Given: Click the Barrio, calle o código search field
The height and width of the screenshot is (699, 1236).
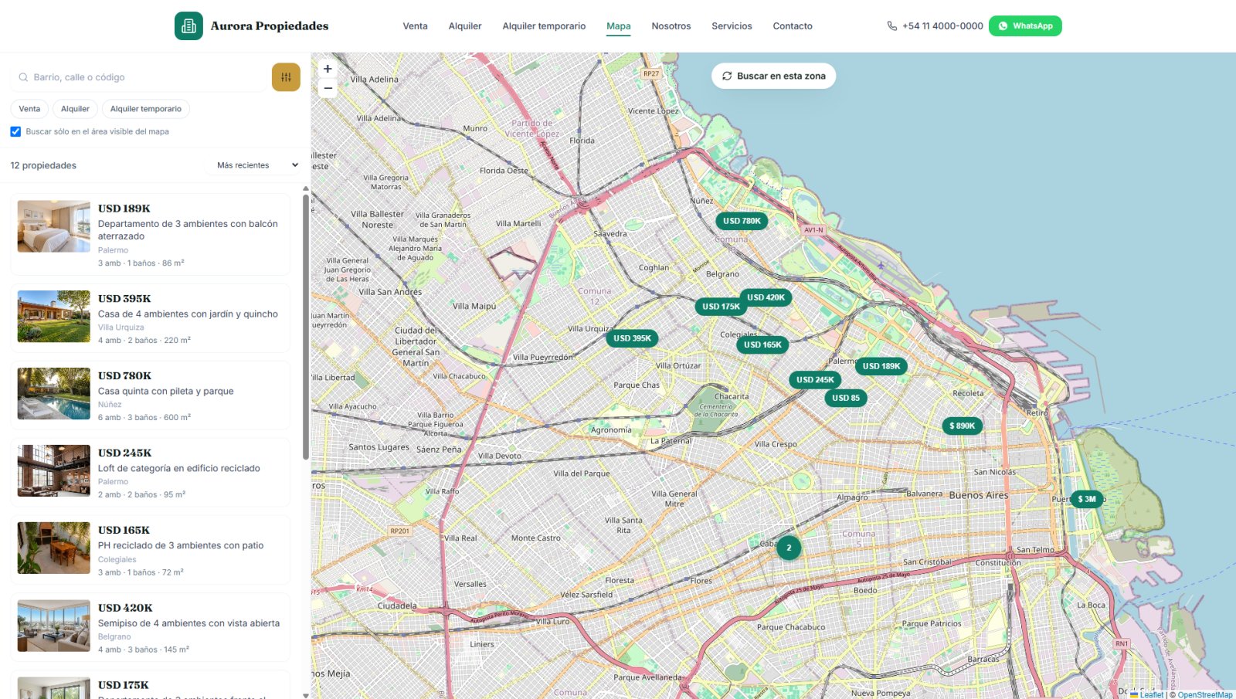Looking at the screenshot, I should tap(139, 77).
